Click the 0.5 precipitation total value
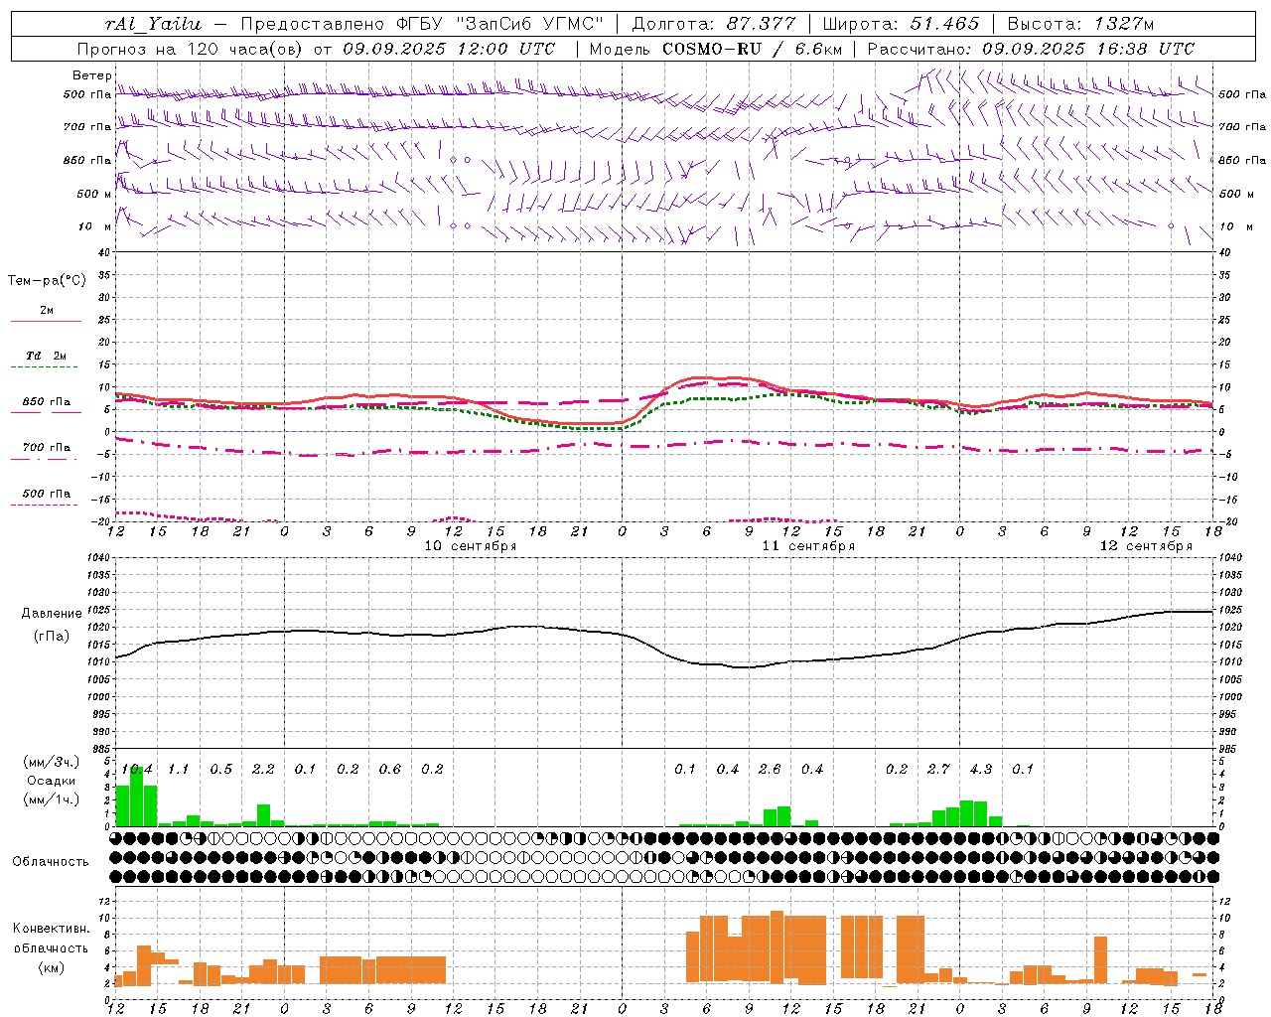This screenshot has width=1271, height=1017. coord(220,770)
